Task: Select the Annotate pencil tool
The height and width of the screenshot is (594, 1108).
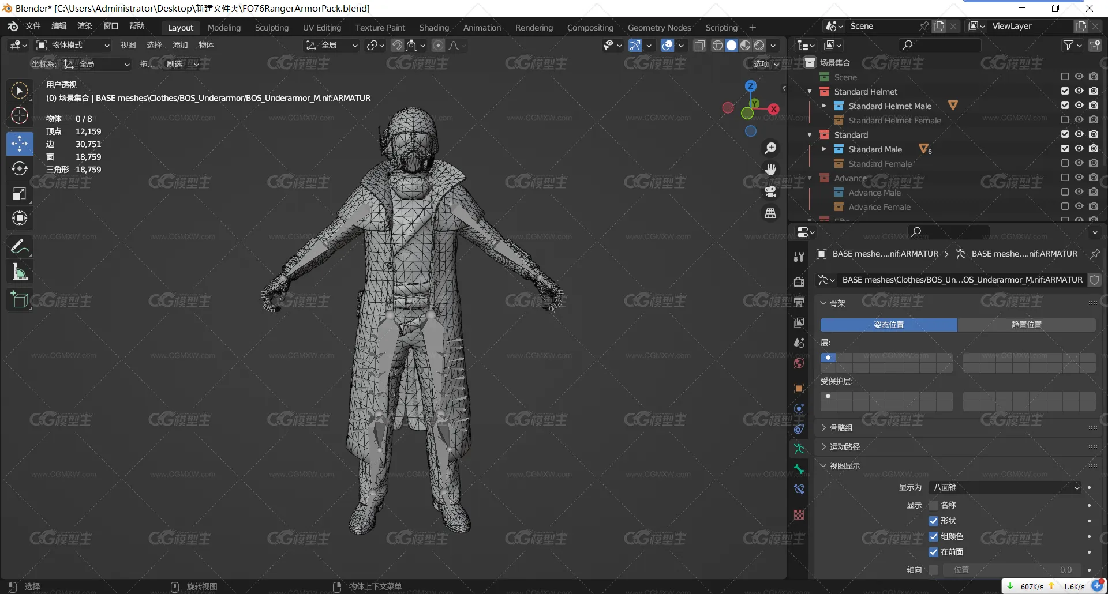Action: click(x=20, y=247)
